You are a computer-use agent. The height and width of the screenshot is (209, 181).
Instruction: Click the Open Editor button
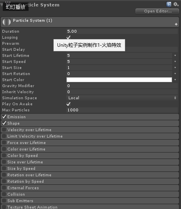point(157,11)
